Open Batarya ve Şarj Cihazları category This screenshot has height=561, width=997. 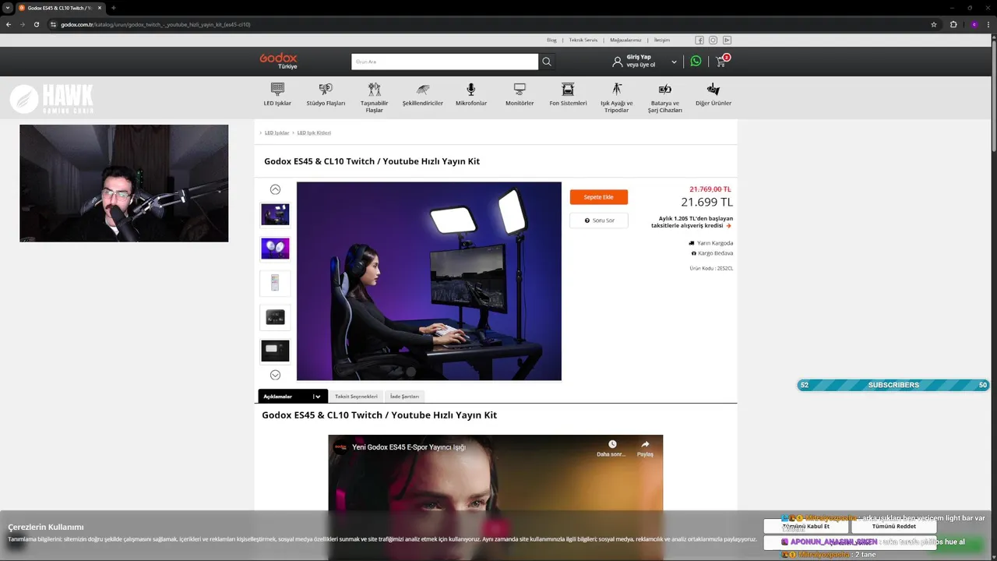[665, 97]
